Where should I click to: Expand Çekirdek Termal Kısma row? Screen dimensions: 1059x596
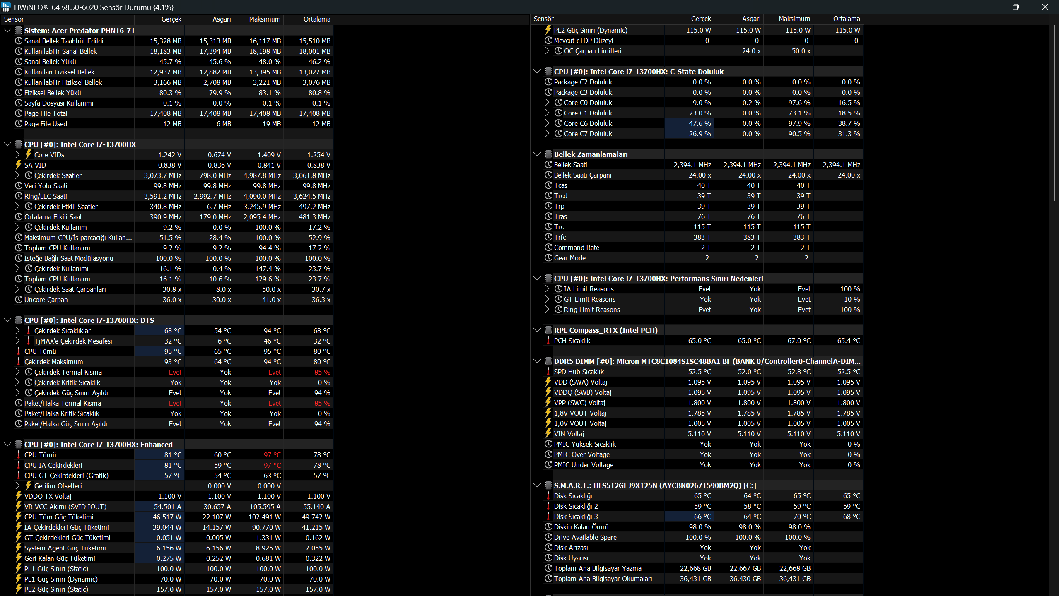(17, 372)
